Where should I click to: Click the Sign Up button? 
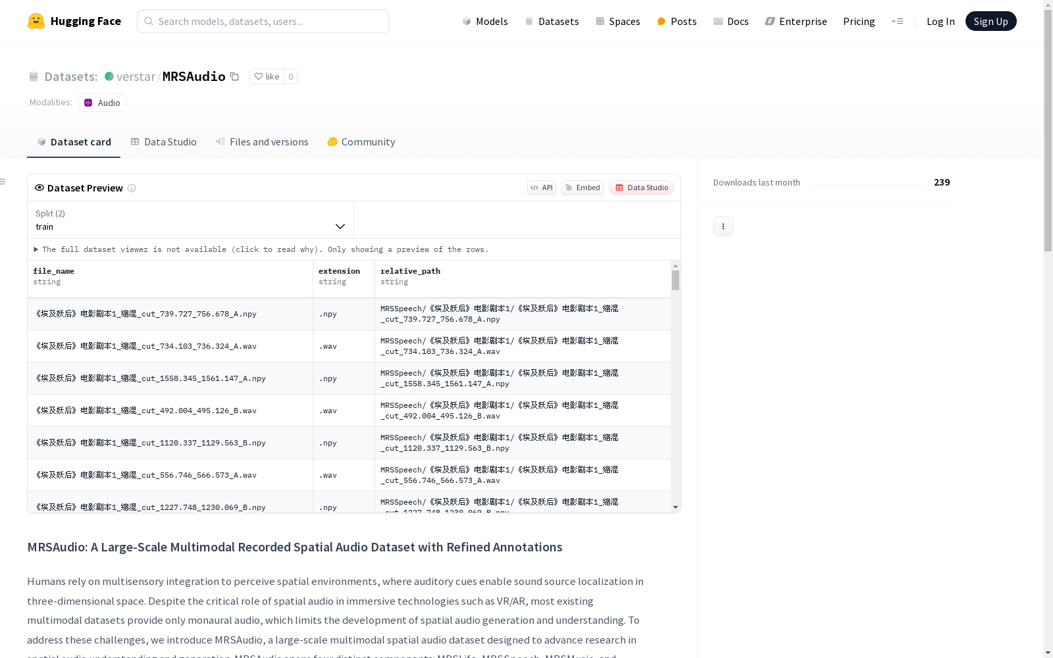(990, 21)
